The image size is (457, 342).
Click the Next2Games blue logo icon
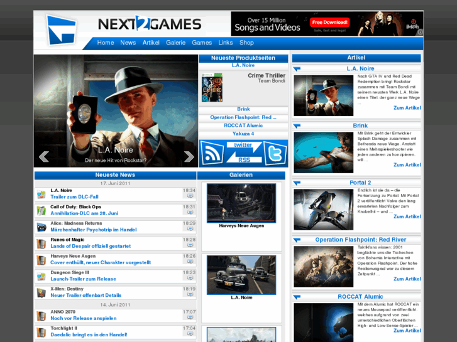tap(62, 30)
